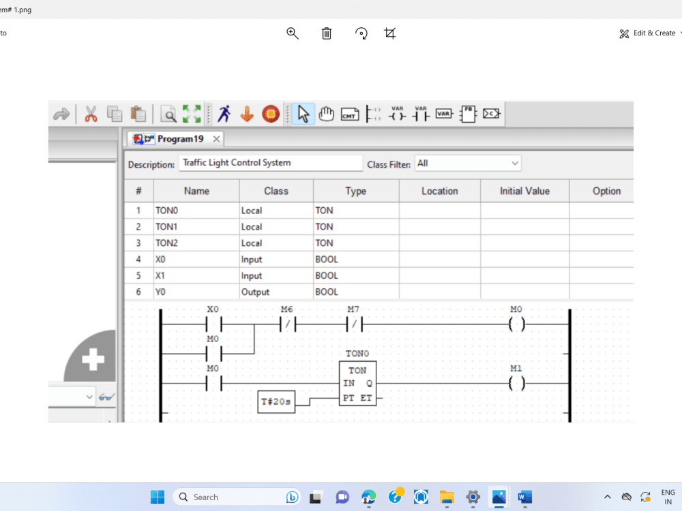Screen dimensions: 682x511
Task: Open the Class Filter dropdown
Action: tap(515, 163)
